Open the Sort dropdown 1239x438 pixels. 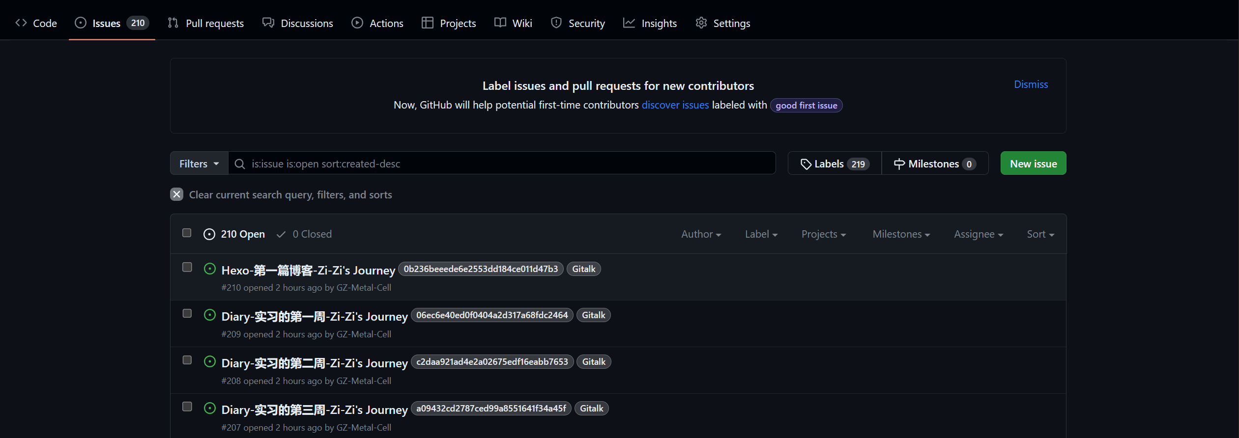tap(1040, 234)
